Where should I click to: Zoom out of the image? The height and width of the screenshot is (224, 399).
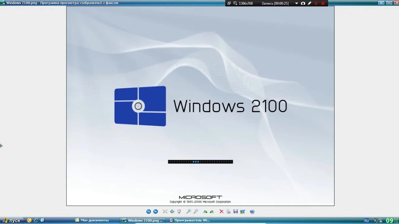tap(196, 212)
